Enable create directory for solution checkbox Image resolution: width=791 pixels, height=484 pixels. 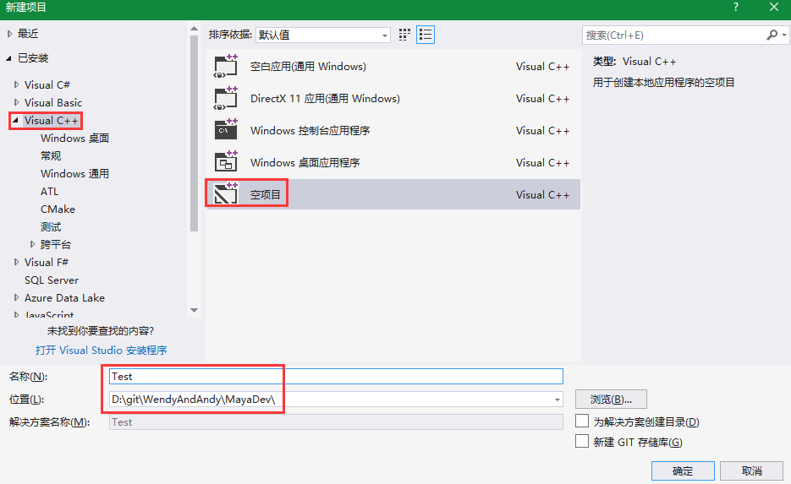[x=582, y=421]
